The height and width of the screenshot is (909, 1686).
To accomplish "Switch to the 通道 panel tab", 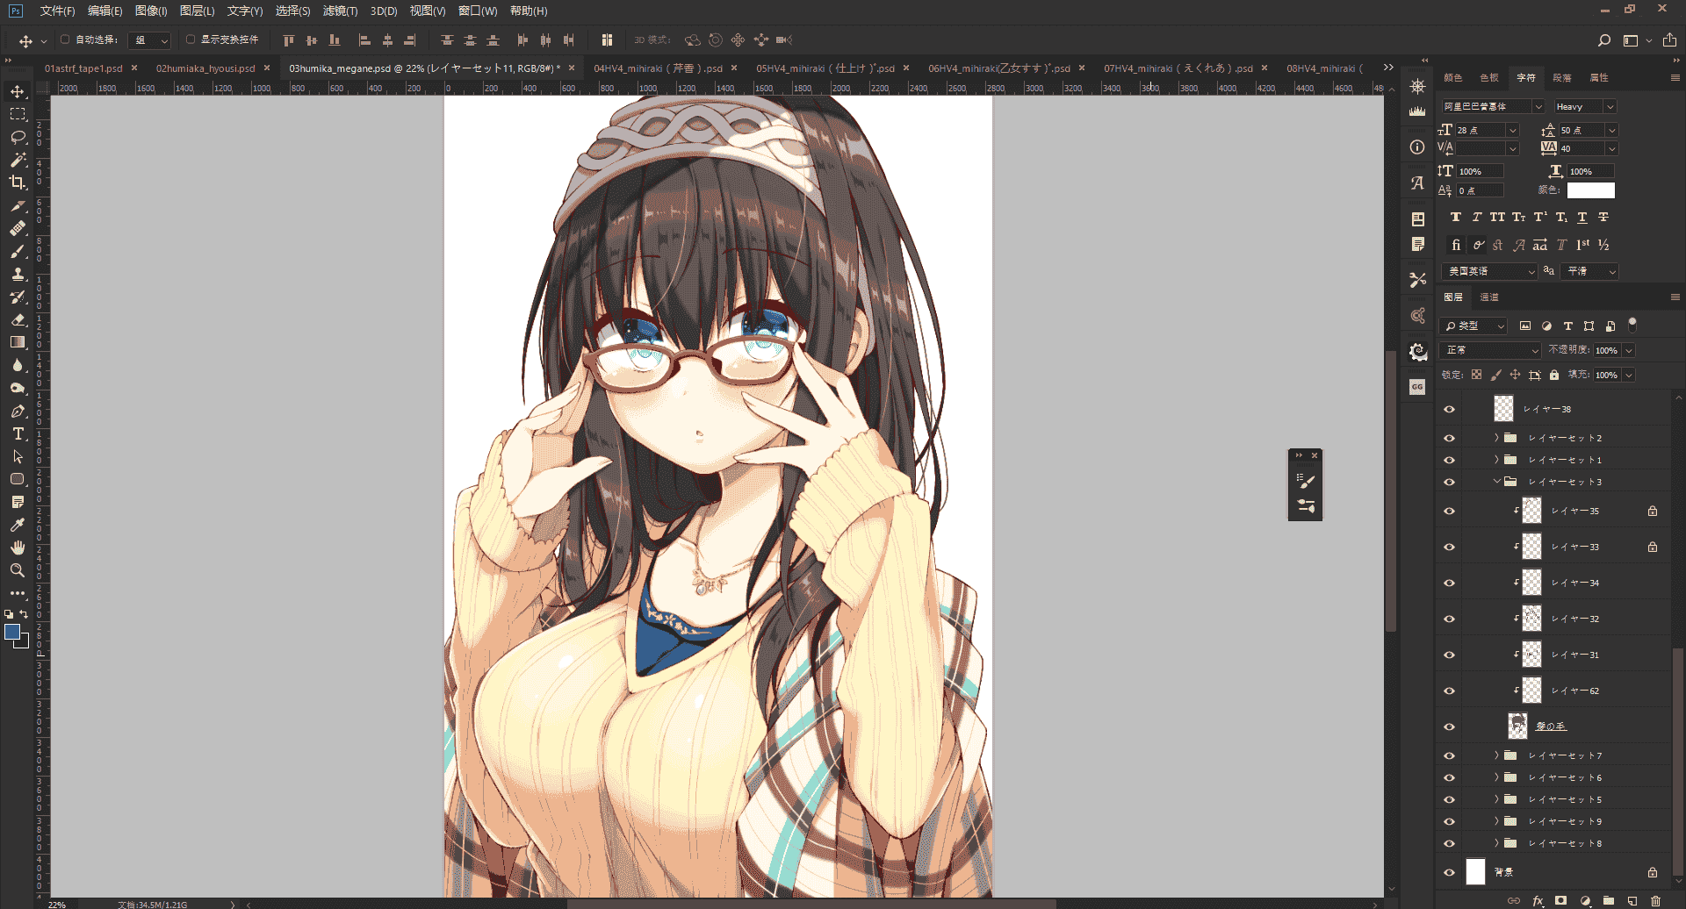I will click(1489, 297).
